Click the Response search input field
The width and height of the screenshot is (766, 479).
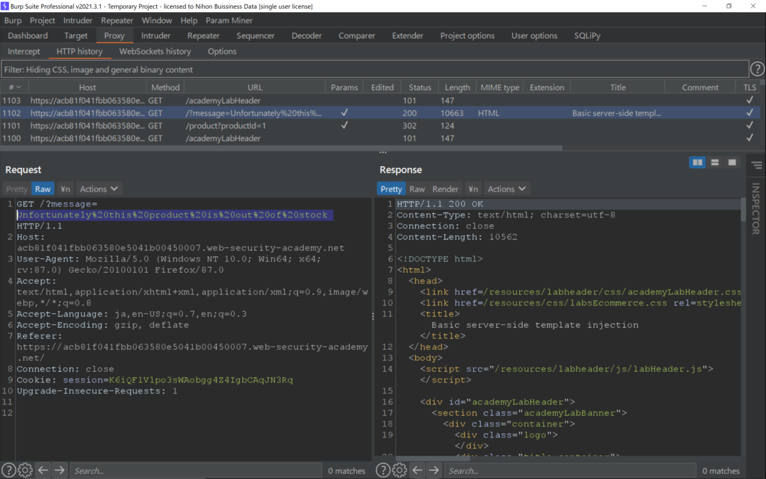coord(570,471)
